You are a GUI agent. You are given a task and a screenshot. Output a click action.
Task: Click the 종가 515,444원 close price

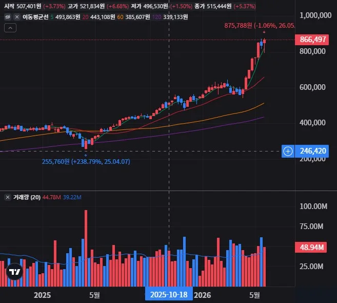pyautogui.click(x=213, y=6)
